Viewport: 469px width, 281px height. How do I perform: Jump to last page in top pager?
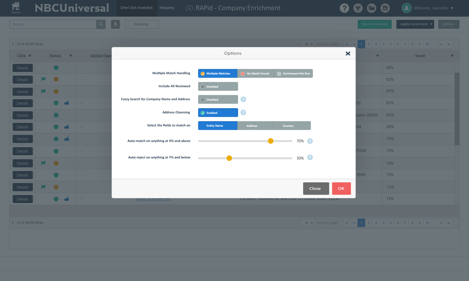pos(449,44)
